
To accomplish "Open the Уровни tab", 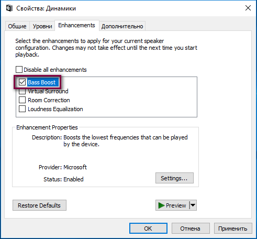I will pyautogui.click(x=42, y=26).
